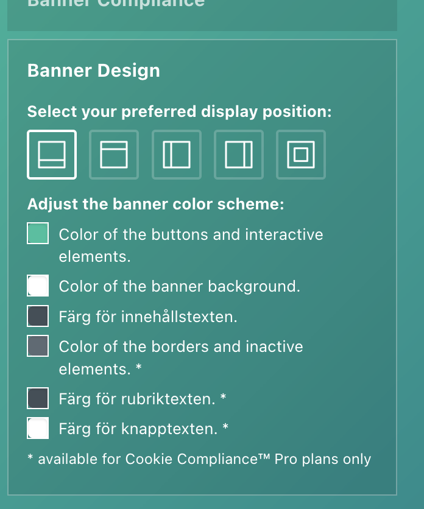
Task: Open the Banner Compliance section above
Action: tap(116, 4)
